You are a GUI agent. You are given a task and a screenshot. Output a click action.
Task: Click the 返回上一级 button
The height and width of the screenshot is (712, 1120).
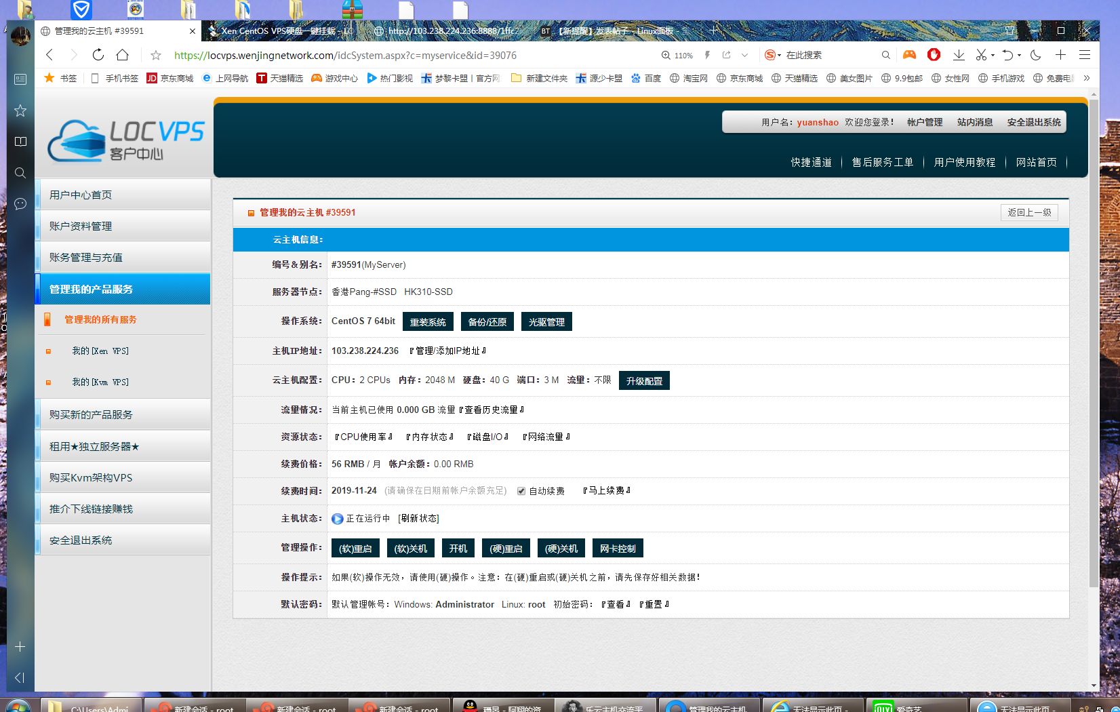pyautogui.click(x=1029, y=212)
